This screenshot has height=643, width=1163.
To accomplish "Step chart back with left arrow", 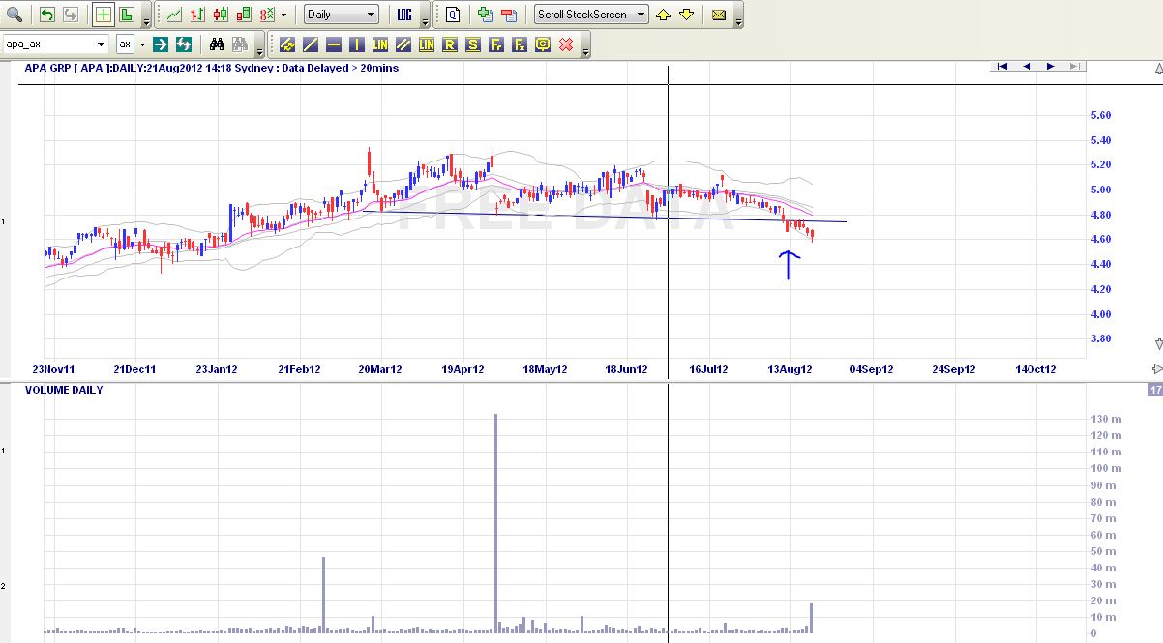I will pos(1027,67).
